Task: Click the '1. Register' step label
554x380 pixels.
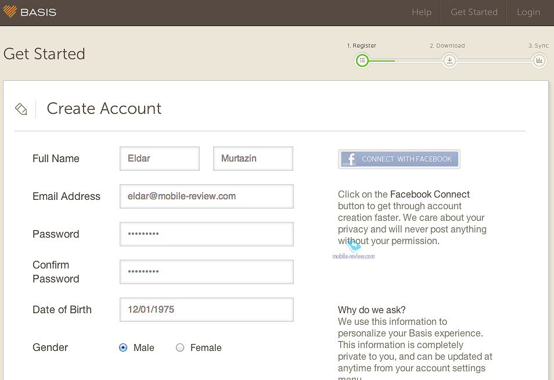Action: [x=361, y=45]
